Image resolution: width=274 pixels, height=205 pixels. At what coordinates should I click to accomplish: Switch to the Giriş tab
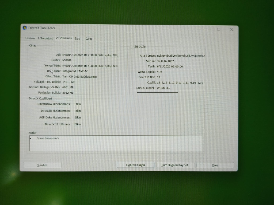89,39
